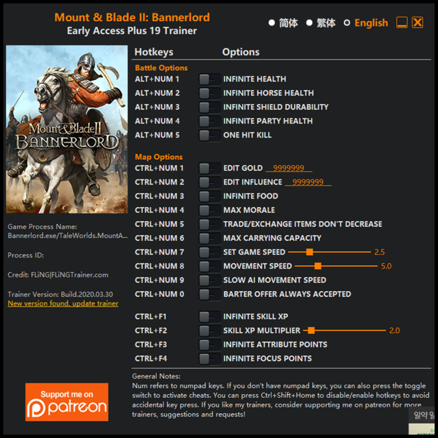The height and width of the screenshot is (438, 438).
Task: Click the CTRL+NUM 7 hotkey label
Action: [159, 252]
